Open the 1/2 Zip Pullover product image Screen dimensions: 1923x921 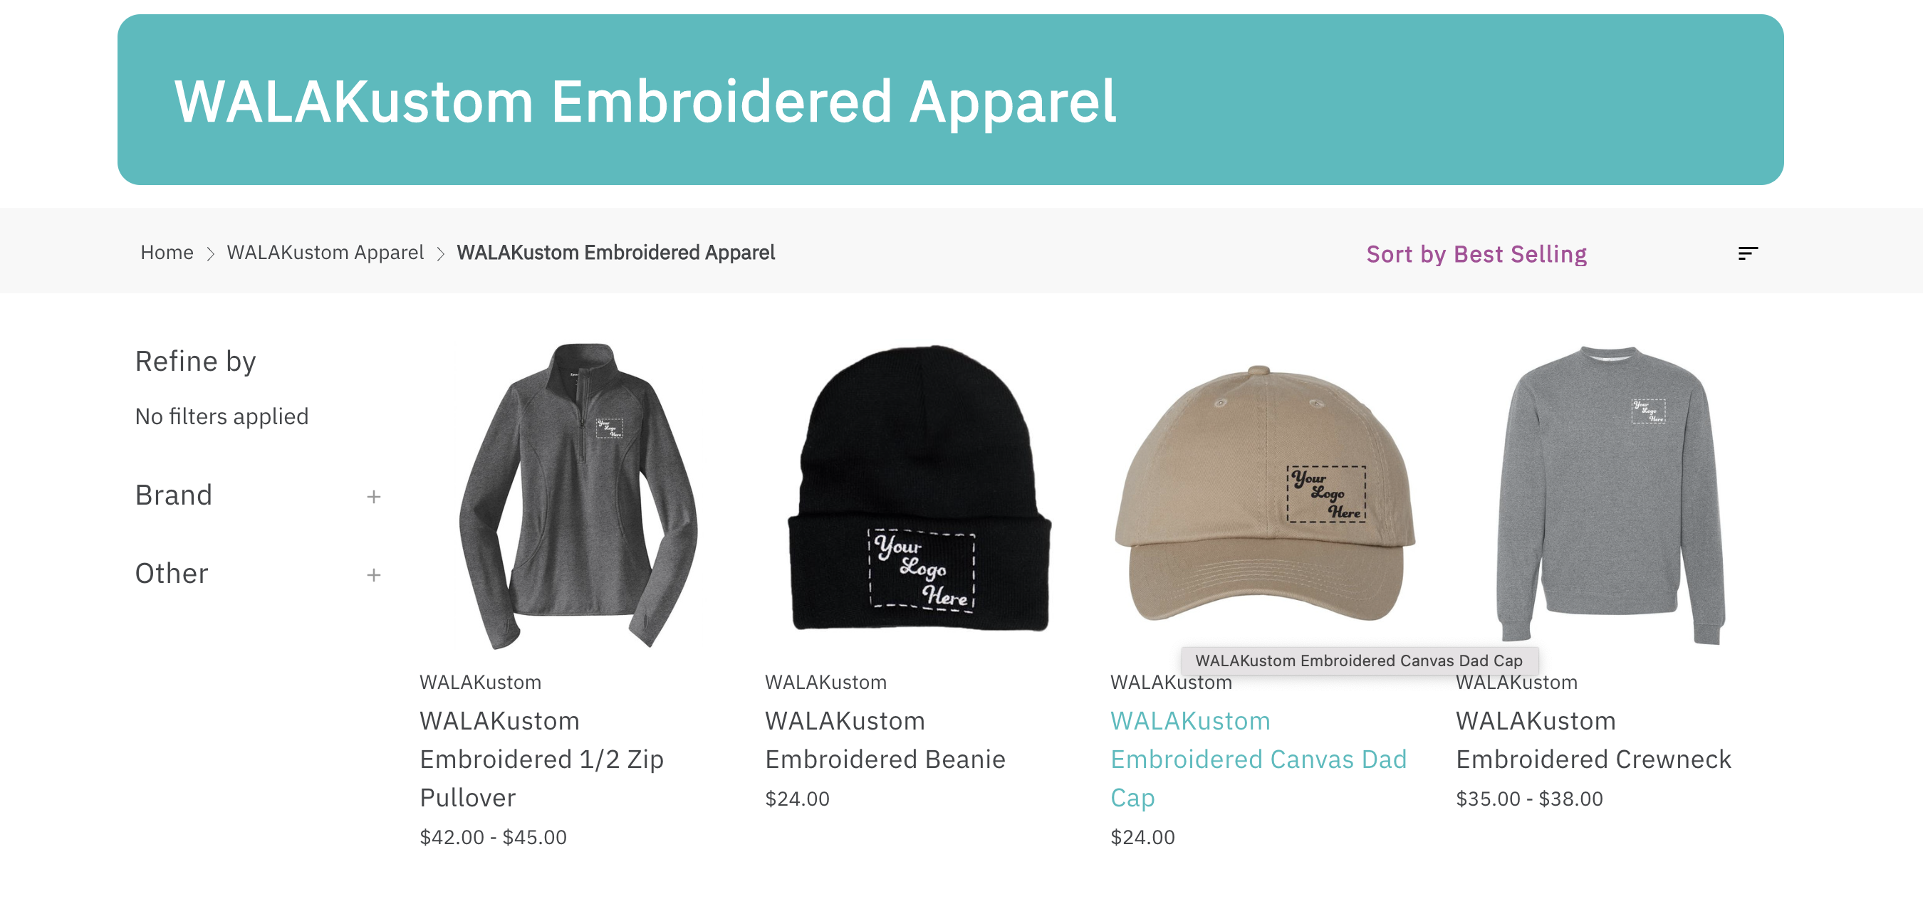(x=578, y=495)
